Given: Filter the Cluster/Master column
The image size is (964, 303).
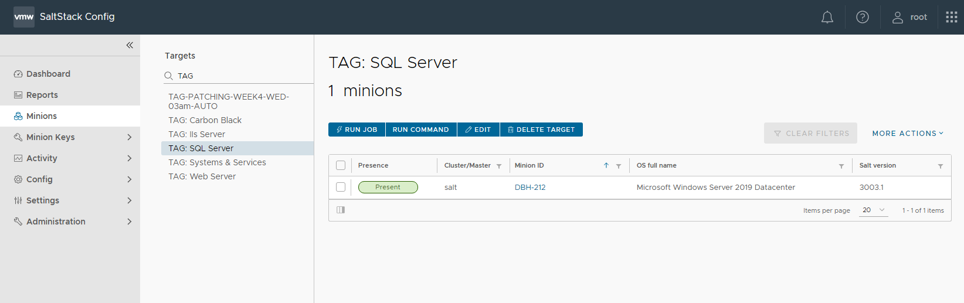Looking at the screenshot, I should [499, 166].
